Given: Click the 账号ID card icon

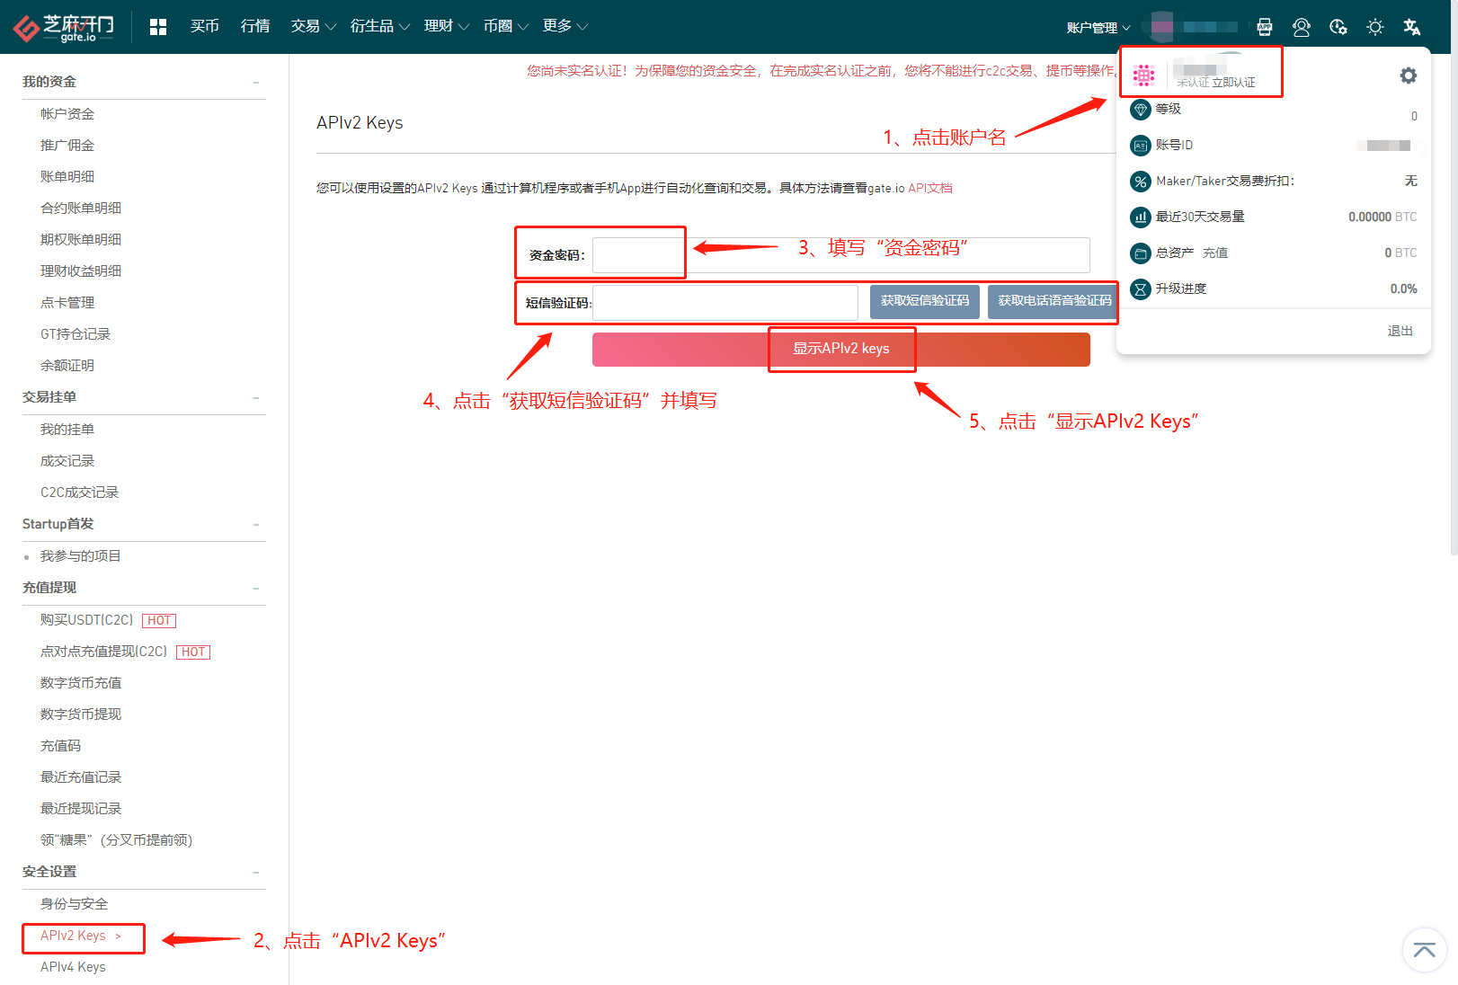Looking at the screenshot, I should pos(1141,146).
